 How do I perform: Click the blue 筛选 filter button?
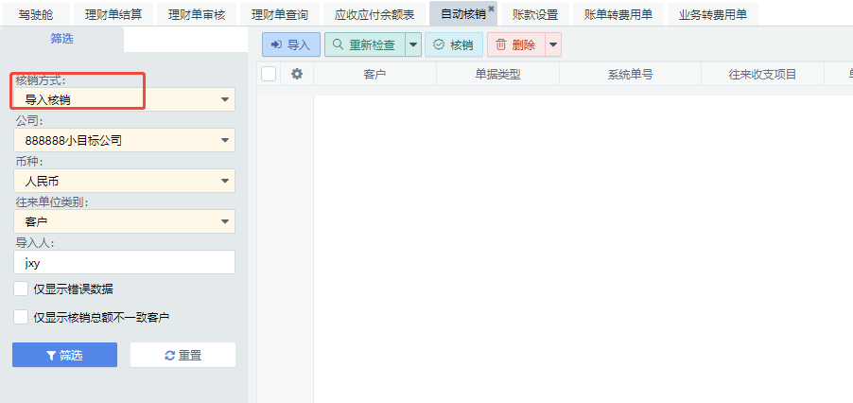tap(64, 355)
